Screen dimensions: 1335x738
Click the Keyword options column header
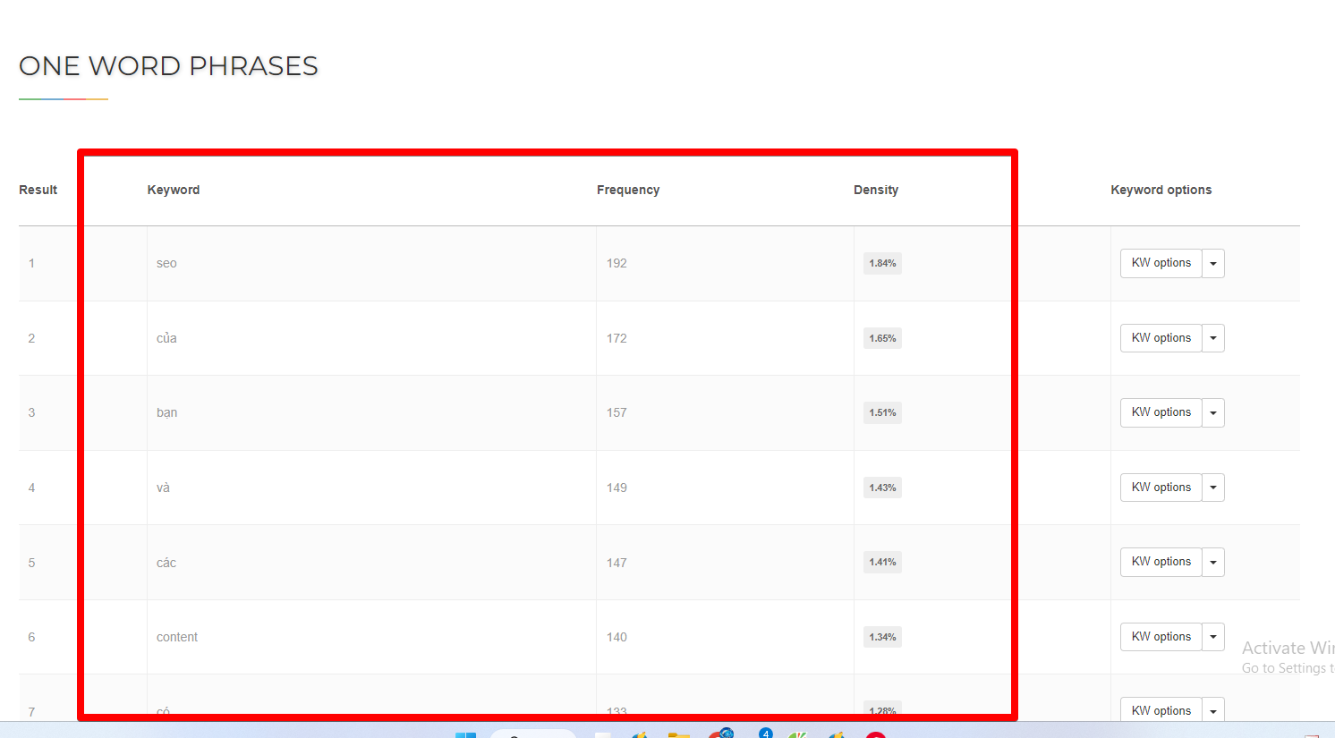1161,190
